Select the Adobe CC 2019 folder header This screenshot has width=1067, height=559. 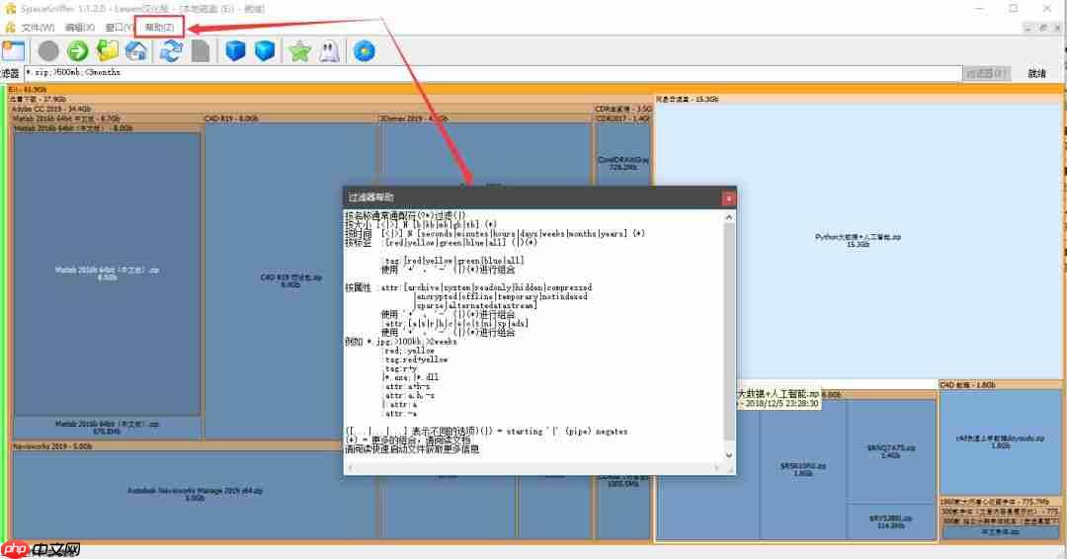pos(302,109)
